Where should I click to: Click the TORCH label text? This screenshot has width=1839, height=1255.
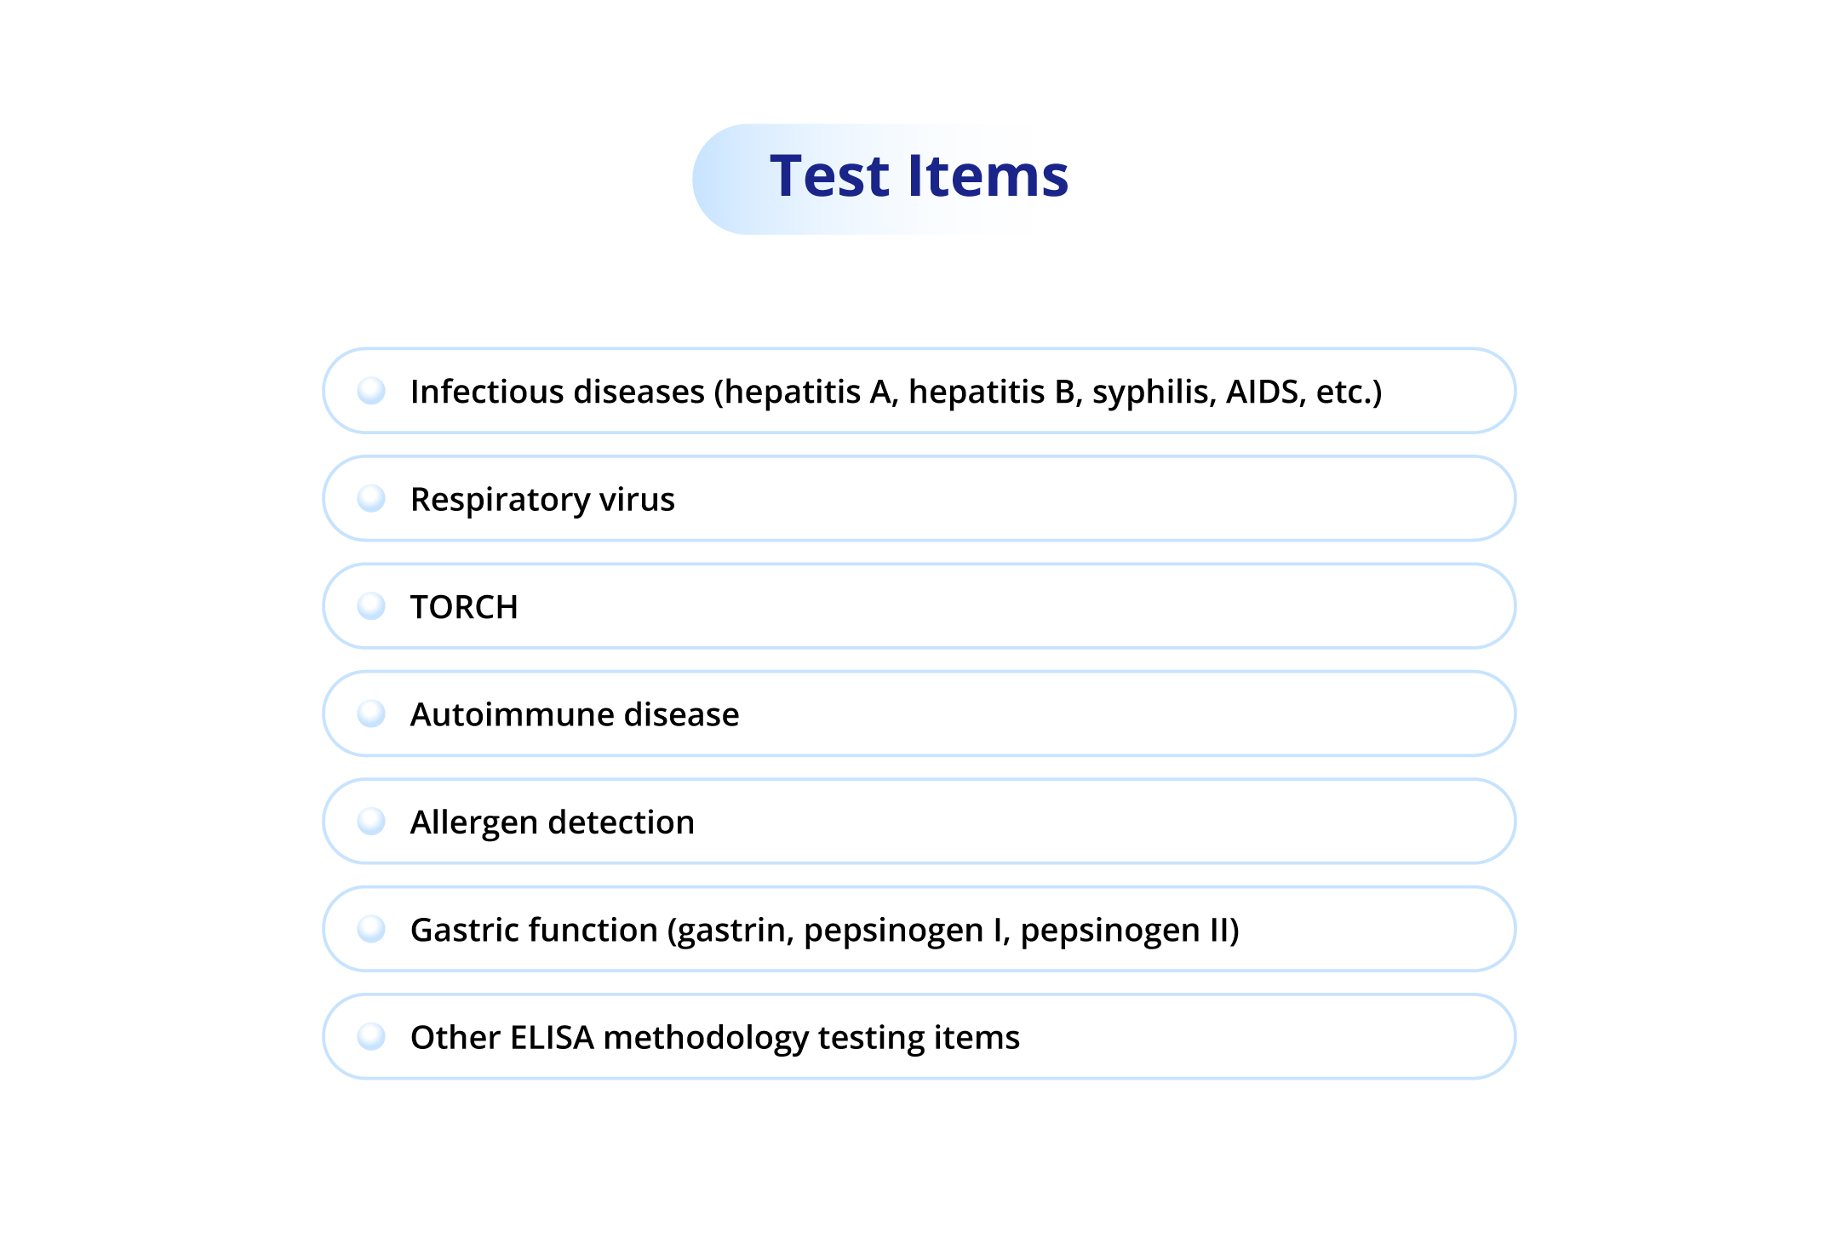[464, 607]
